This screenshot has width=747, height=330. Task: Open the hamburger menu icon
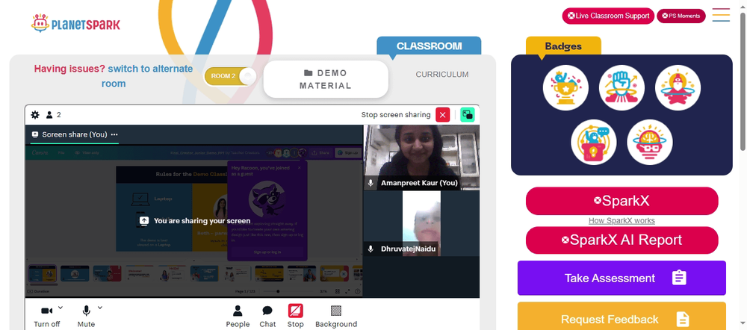(x=722, y=15)
